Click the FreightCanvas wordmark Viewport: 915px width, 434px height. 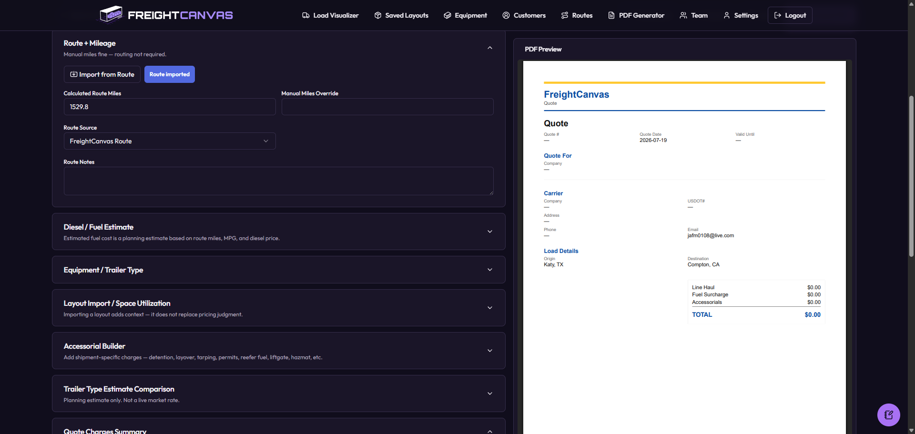(180, 15)
